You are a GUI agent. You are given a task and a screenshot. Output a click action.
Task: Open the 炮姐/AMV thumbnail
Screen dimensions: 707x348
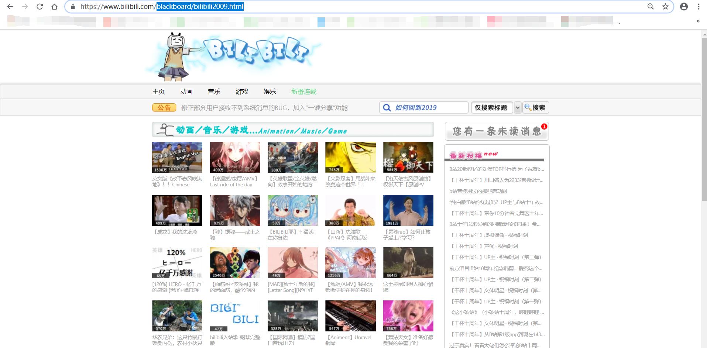(350, 263)
